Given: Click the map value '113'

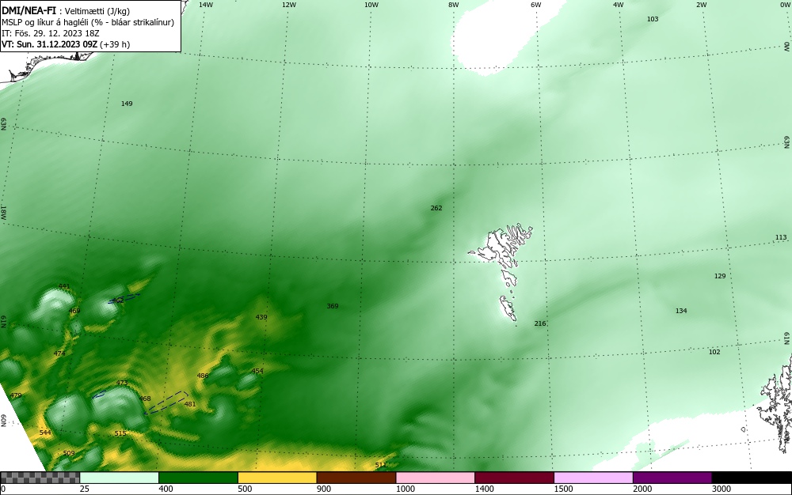Looking at the screenshot, I should pos(781,237).
